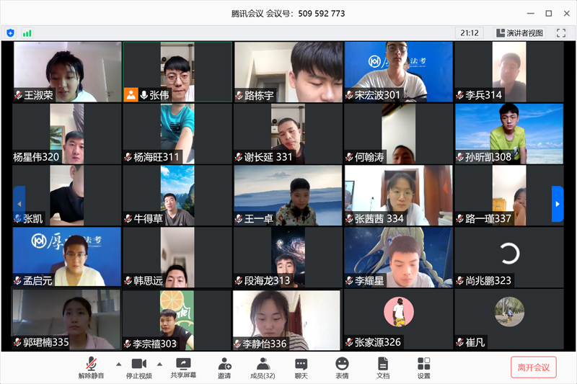The image size is (577, 384).
Task: Start screen sharing with 共享屏幕
Action: [183, 367]
